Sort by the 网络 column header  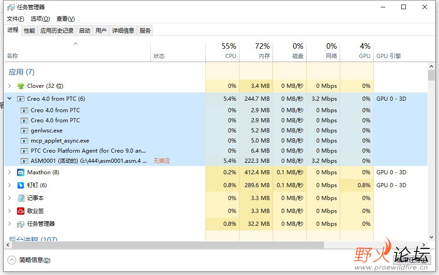tap(323, 52)
